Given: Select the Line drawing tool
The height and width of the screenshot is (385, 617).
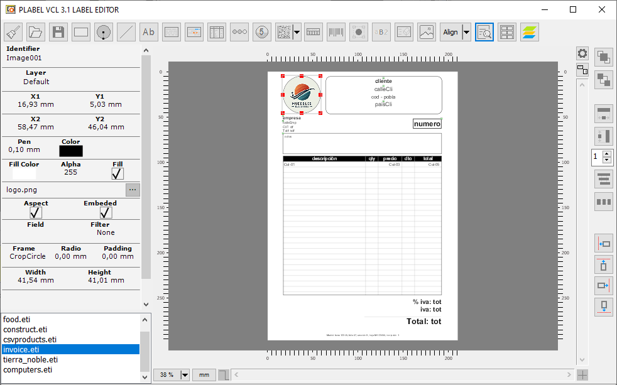Looking at the screenshot, I should click(126, 32).
